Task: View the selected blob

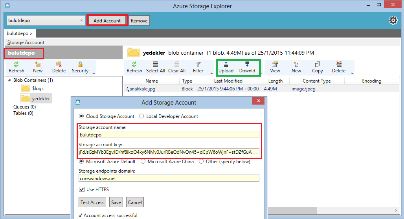Action: [275, 67]
